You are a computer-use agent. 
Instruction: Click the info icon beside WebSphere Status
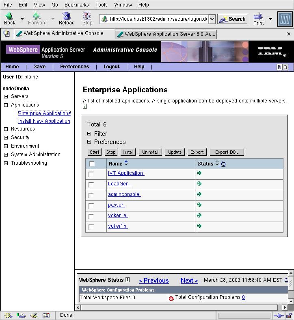[128, 280]
